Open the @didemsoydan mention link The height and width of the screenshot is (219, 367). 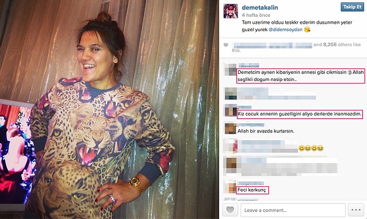(286, 29)
